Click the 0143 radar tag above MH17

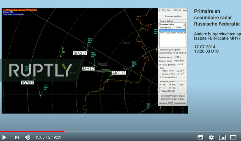(x=93, y=55)
